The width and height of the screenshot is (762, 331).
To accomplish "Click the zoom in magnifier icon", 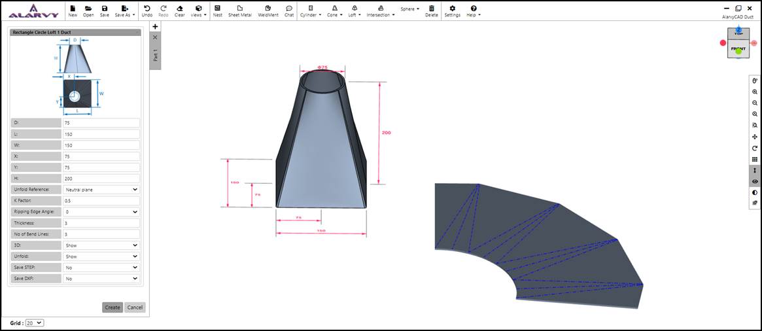I will [x=755, y=92].
